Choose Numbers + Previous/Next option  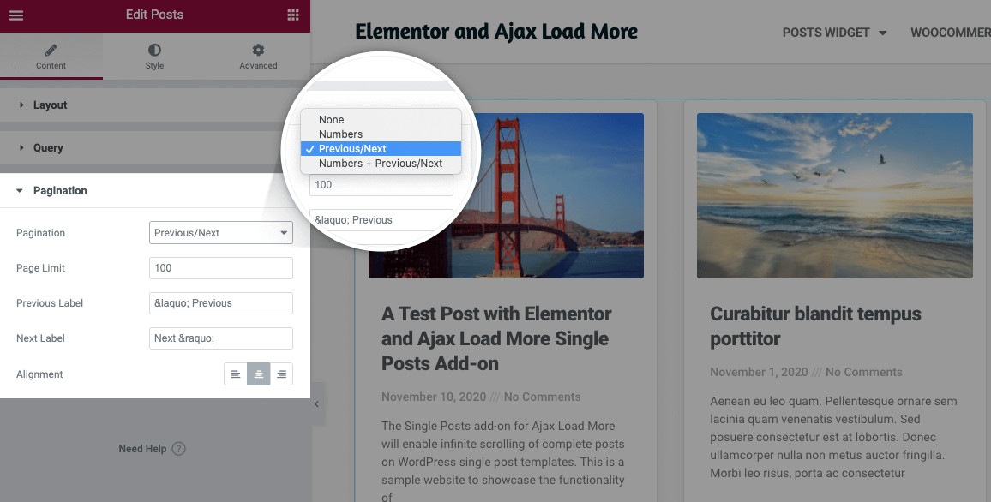pos(381,163)
